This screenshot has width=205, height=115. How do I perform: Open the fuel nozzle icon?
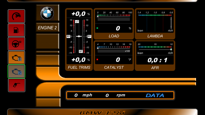pos(16,85)
